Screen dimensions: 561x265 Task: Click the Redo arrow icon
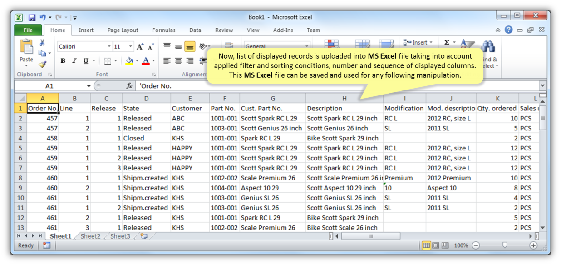tap(59, 18)
